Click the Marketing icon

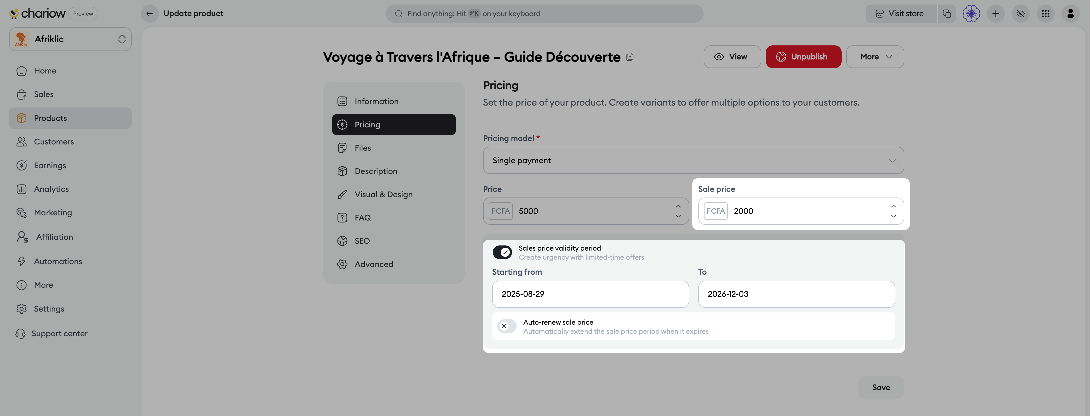(22, 213)
